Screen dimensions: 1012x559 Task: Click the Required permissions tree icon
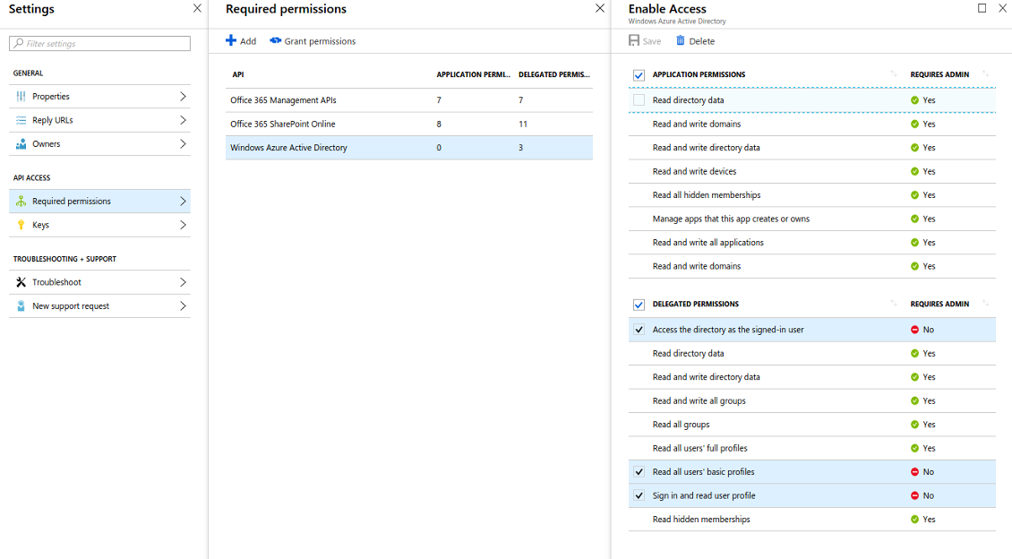[21, 201]
